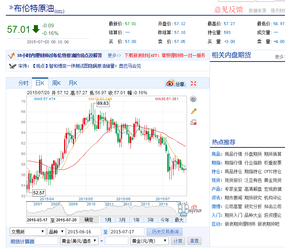Open 专家坐堂 link
Viewport: 285px width, 249px height.
tap(233, 189)
